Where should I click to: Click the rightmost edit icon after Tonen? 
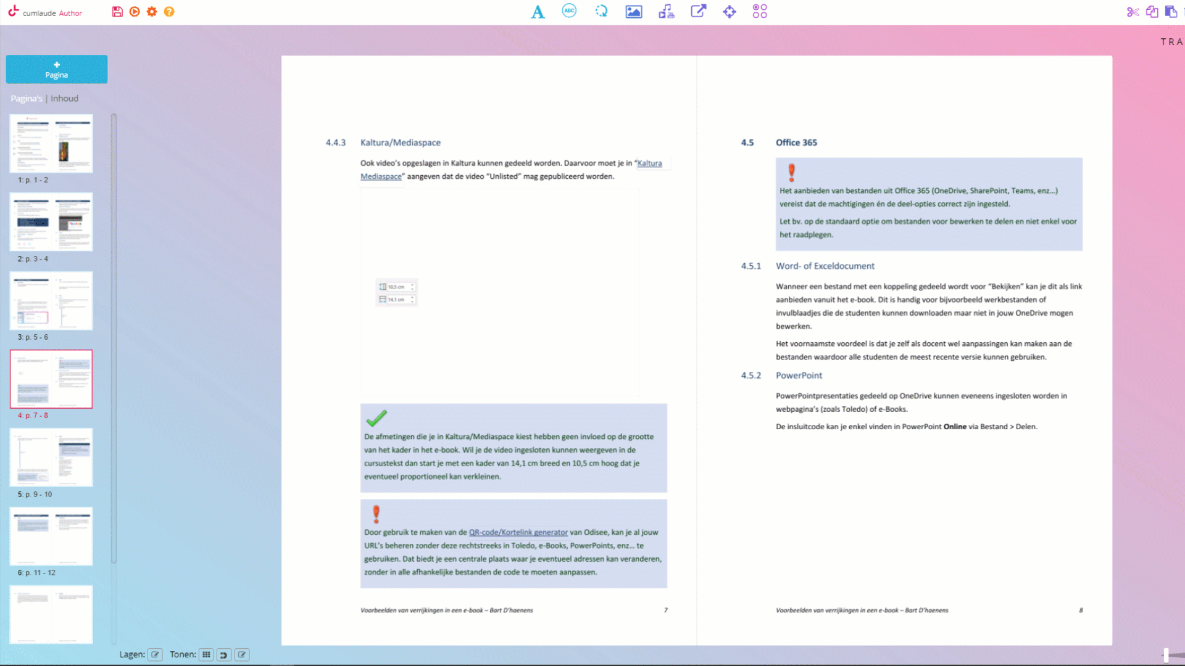(x=242, y=655)
